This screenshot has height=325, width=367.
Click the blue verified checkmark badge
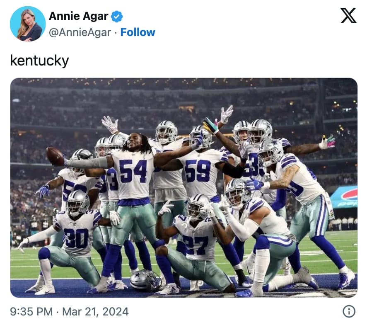(117, 16)
